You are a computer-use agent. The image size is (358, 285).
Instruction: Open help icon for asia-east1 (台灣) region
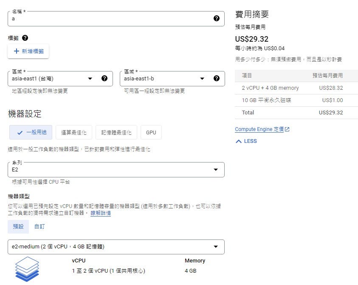(104, 78)
